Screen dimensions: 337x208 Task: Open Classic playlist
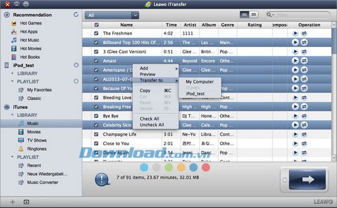click(34, 98)
